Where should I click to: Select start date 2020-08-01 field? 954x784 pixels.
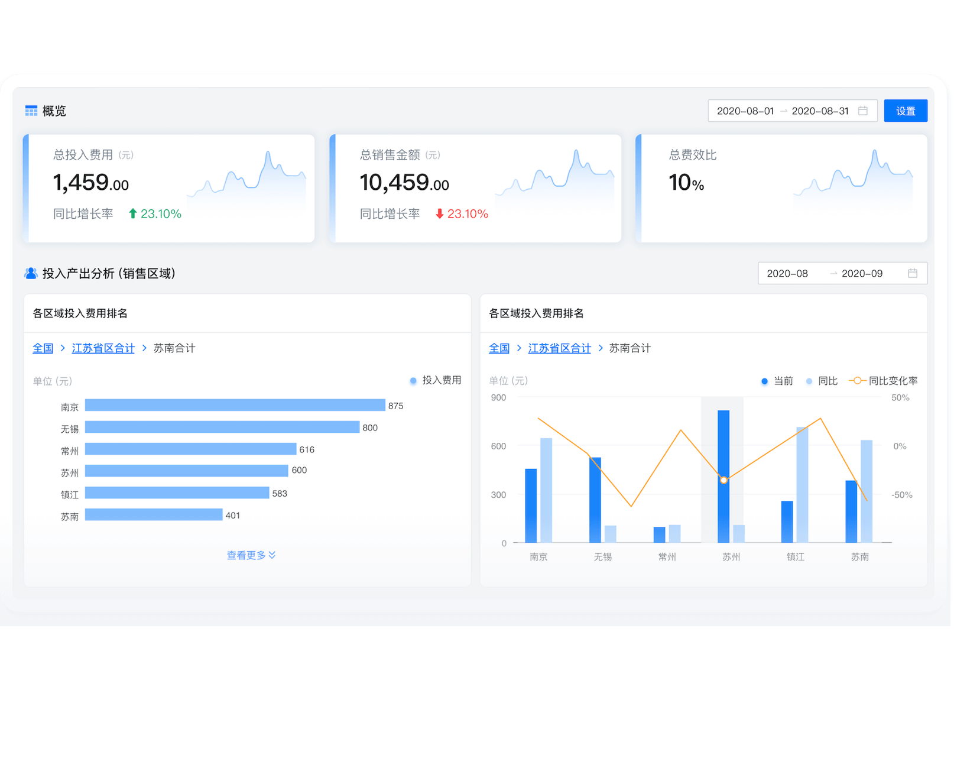click(x=745, y=111)
